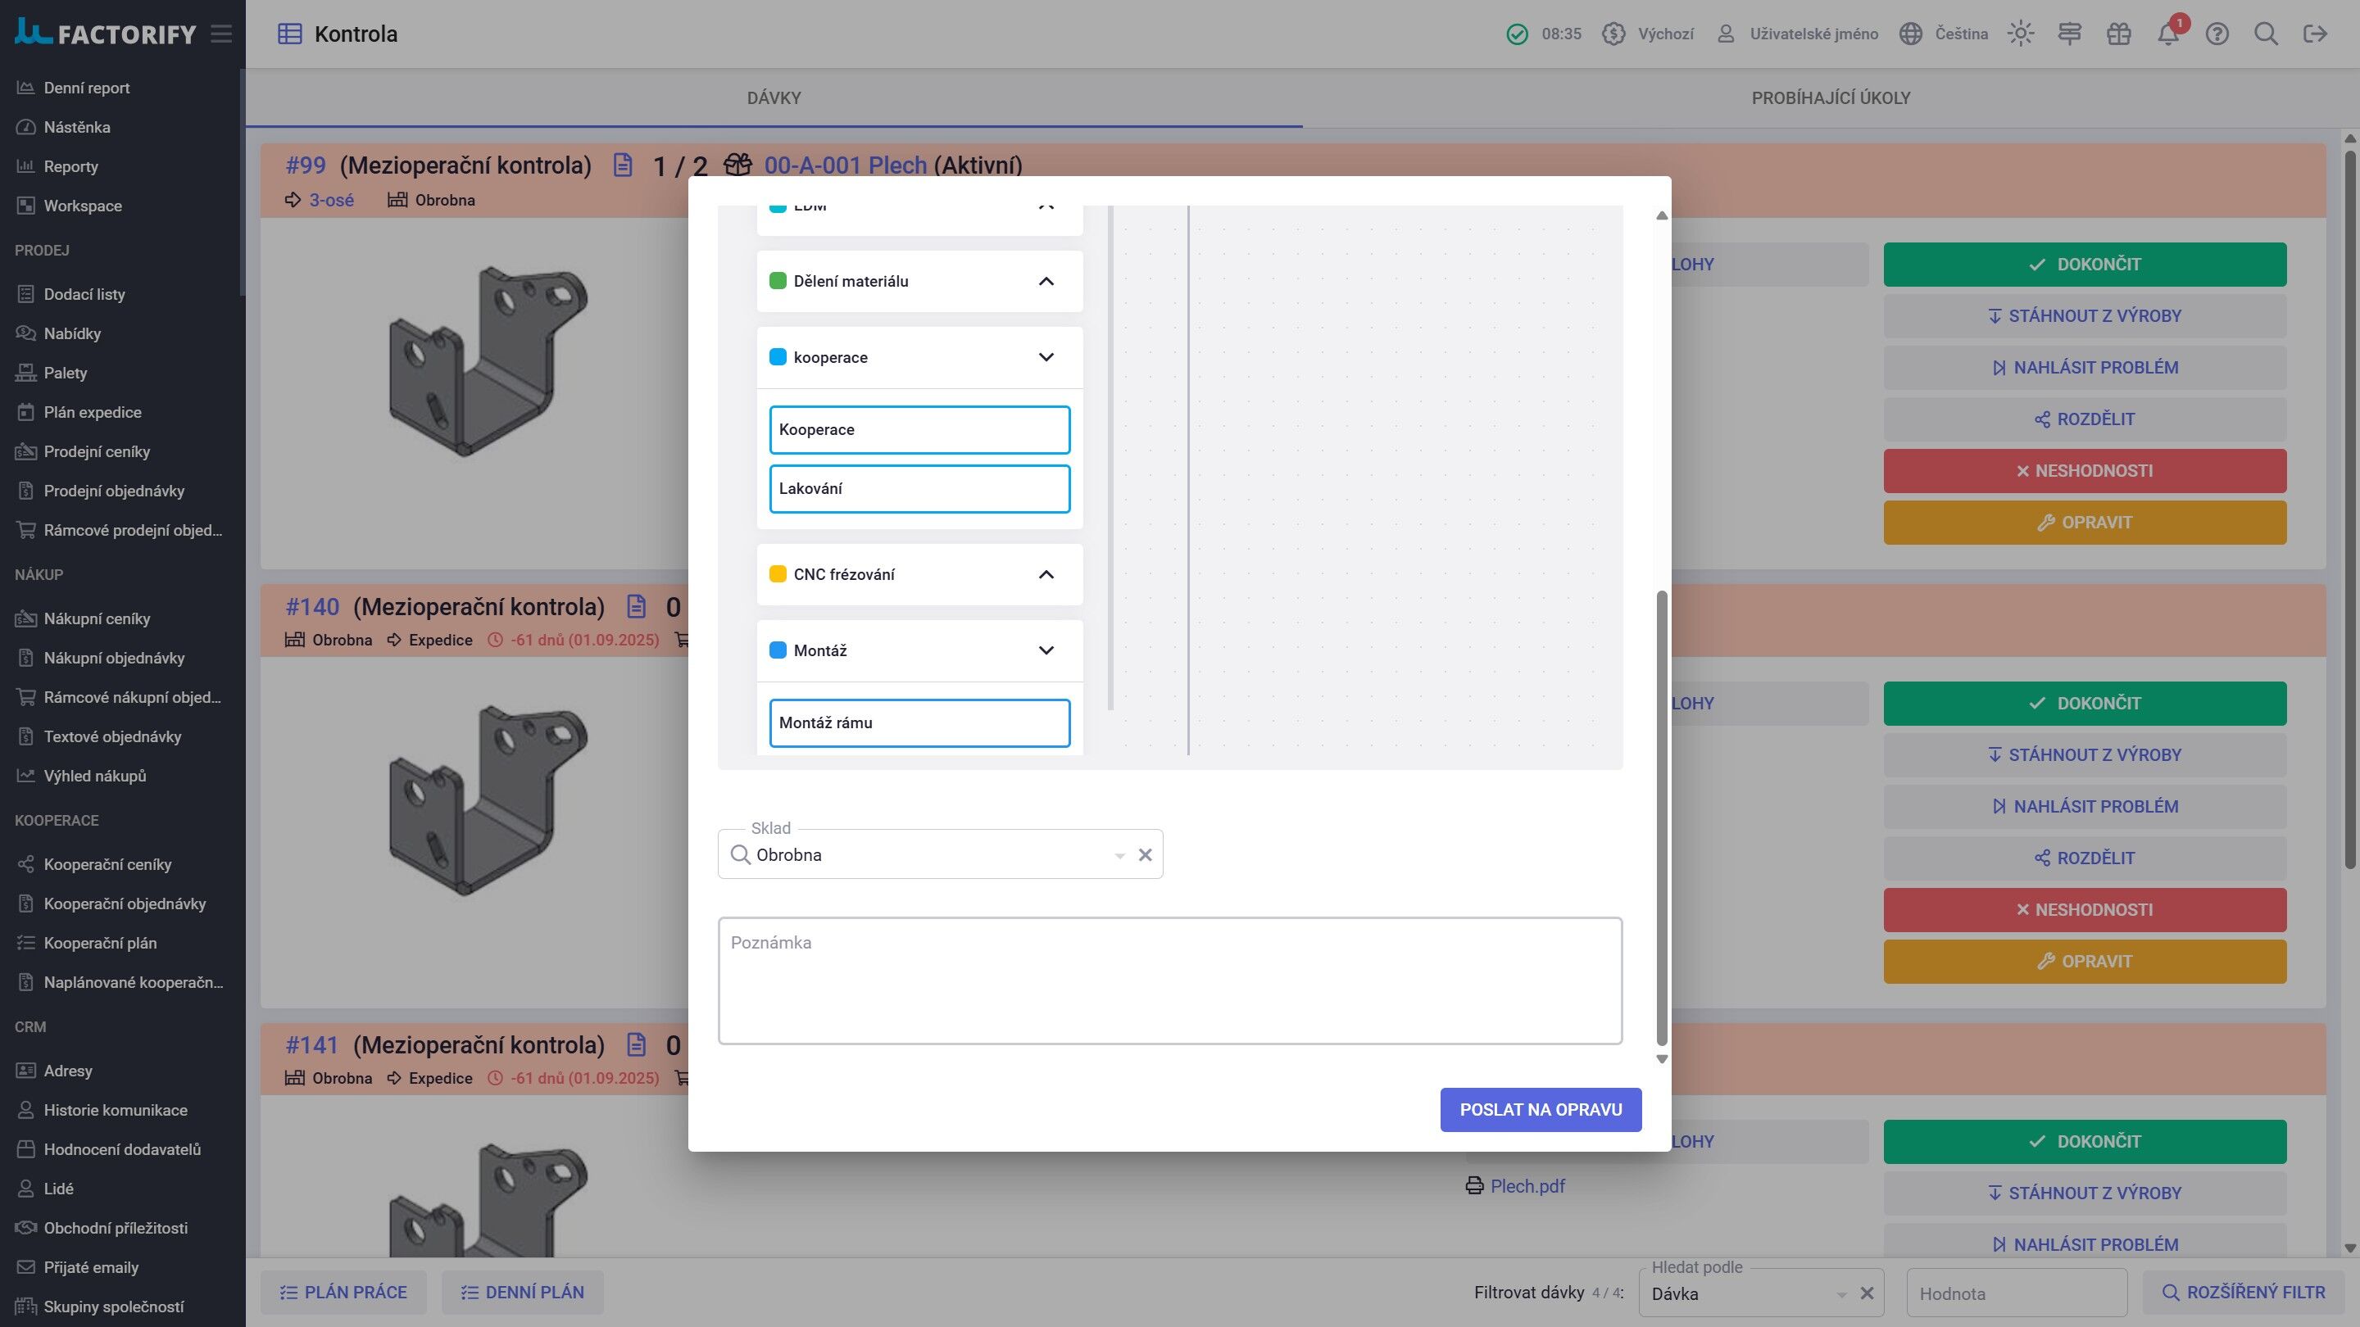Open the Sklad Obrobna dropdown
The height and width of the screenshot is (1327, 2360).
1119,855
